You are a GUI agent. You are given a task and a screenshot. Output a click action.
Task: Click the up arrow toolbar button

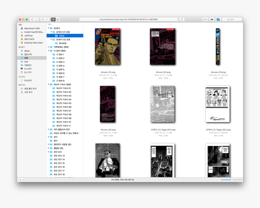43,20
